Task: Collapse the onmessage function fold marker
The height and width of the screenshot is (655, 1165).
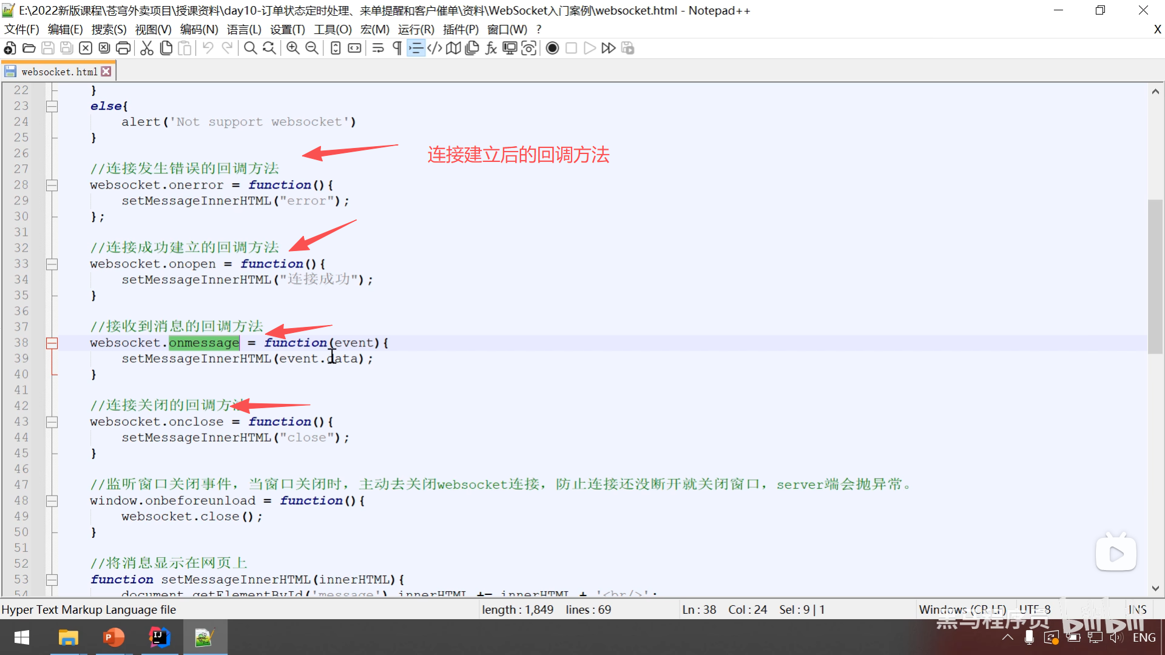Action: 52,343
